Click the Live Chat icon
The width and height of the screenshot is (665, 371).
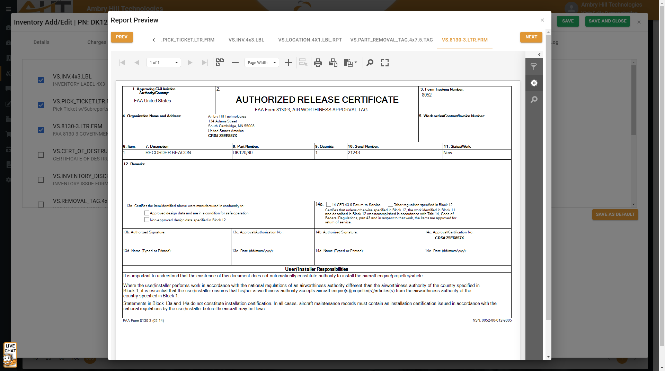pos(10,355)
